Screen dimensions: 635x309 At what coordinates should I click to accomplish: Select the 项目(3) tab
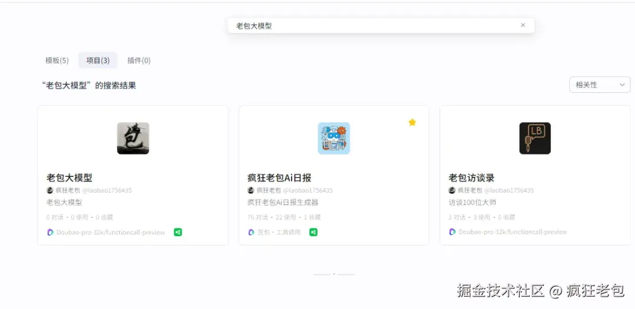tap(98, 61)
